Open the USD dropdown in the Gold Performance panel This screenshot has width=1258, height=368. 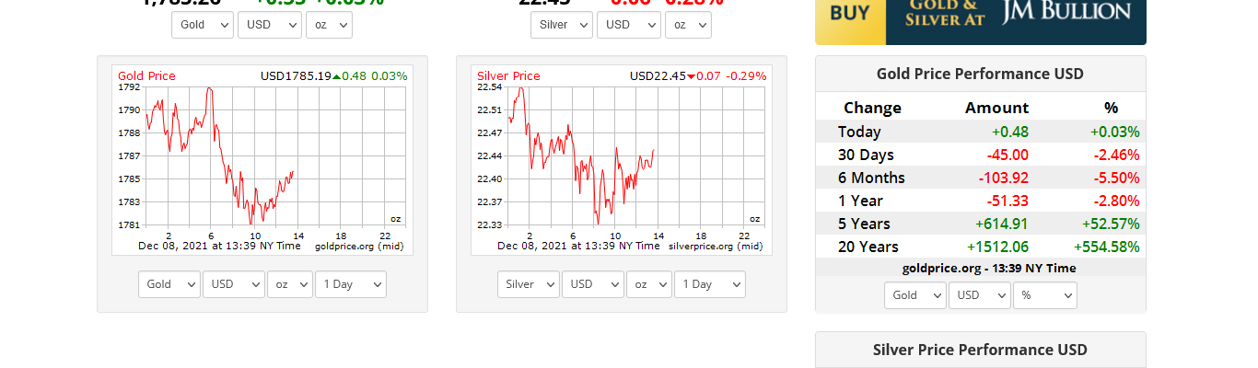980,295
